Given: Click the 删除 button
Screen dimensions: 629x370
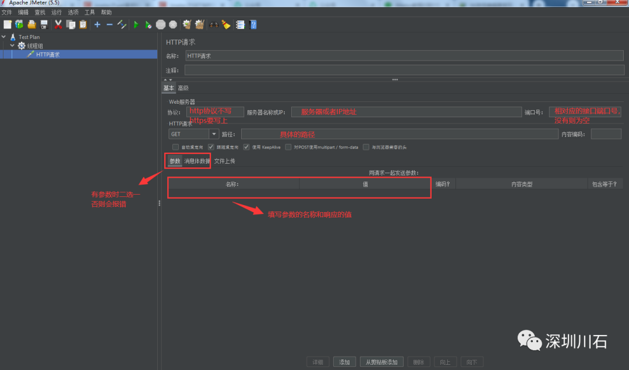Looking at the screenshot, I should pos(418,362).
